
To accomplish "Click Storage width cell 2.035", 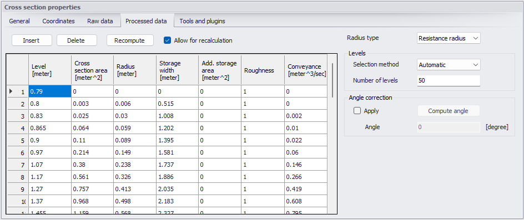I will (177, 190).
